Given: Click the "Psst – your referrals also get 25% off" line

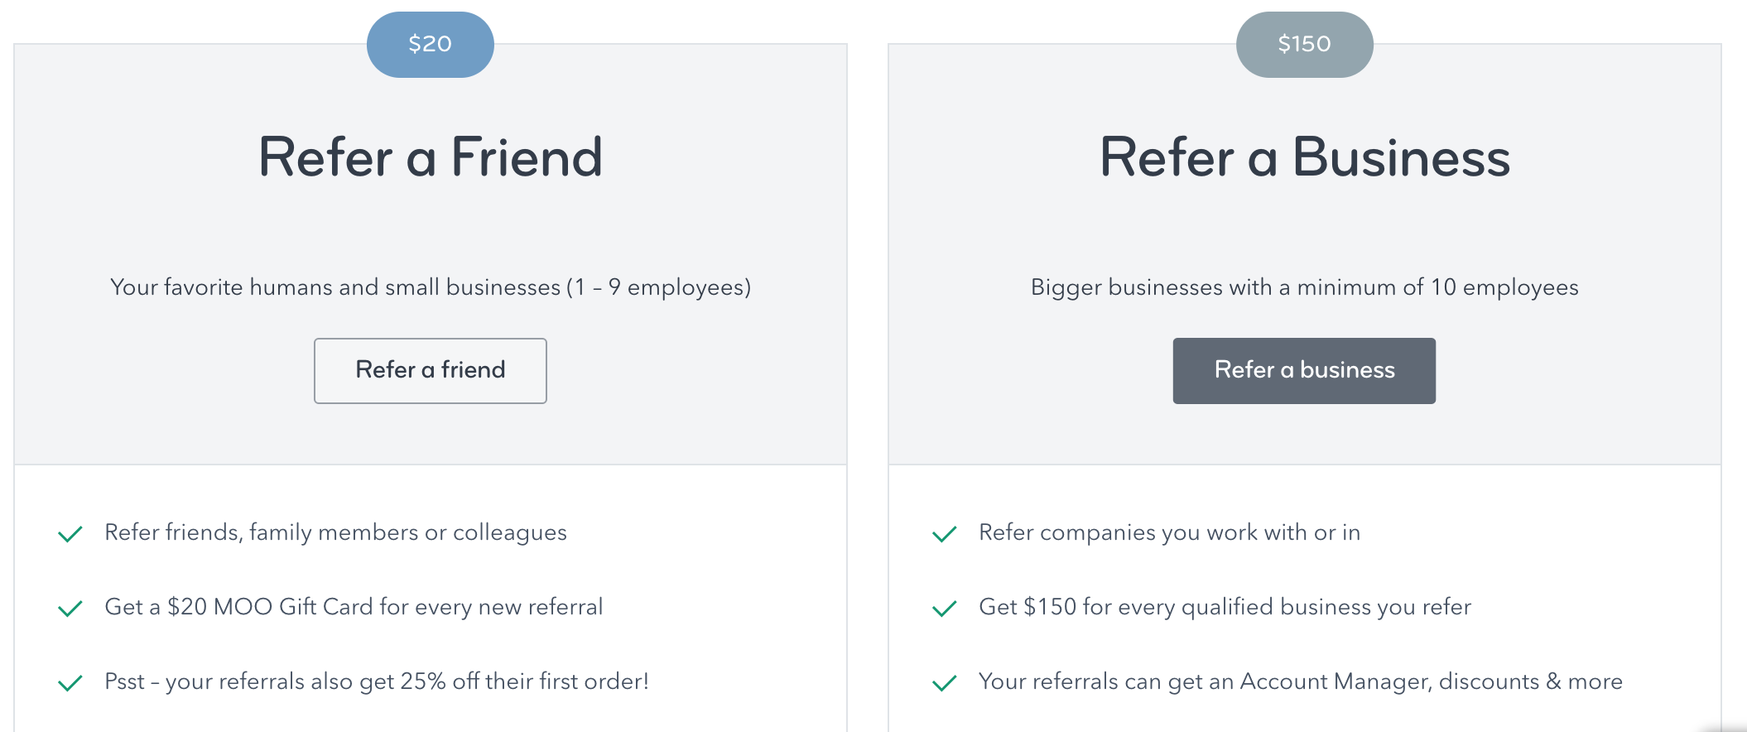Looking at the screenshot, I should point(377,681).
